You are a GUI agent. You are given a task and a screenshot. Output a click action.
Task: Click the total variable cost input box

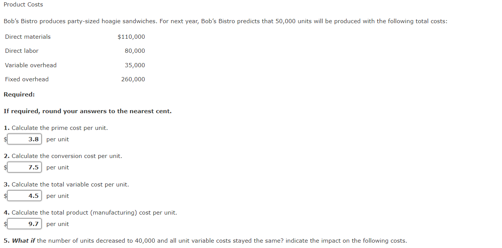[x=24, y=196]
